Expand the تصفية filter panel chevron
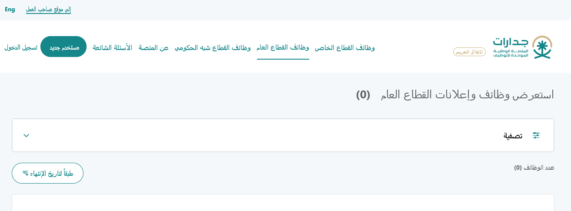The image size is (571, 211). point(27,135)
